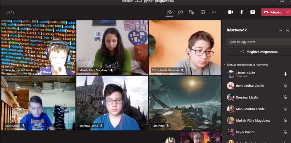
Task: Select the Molnár Flóra Magdolna video tile
Action: coord(112,47)
